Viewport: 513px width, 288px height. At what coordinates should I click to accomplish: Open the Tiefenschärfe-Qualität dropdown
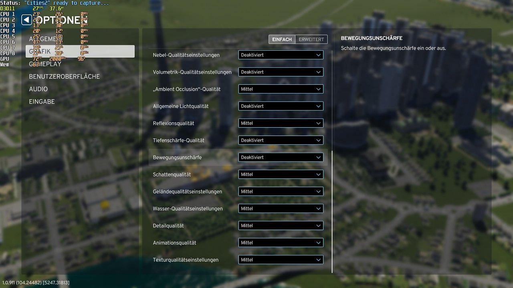tap(281, 140)
